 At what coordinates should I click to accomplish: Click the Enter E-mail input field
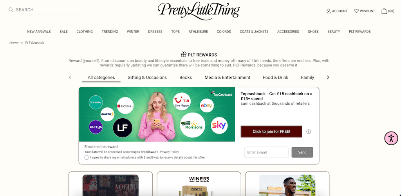(x=266, y=152)
